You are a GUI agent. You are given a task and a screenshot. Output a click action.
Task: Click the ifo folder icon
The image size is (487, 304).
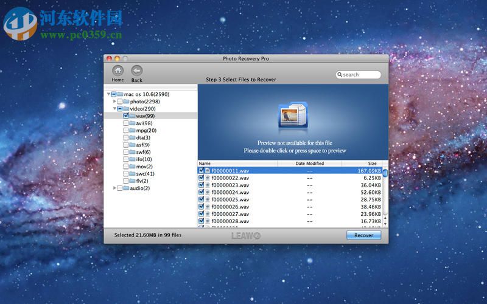click(x=132, y=159)
